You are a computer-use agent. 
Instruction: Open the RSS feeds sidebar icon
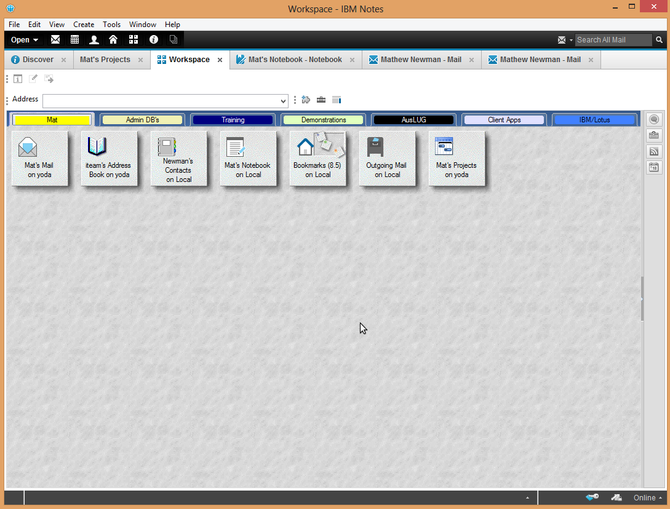tap(654, 152)
